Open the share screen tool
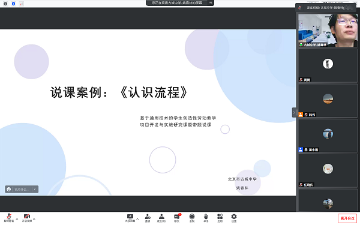The height and width of the screenshot is (225, 360). (130, 218)
